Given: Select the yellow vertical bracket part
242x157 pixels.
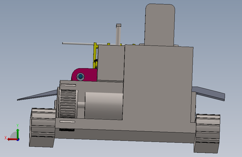Looking at the screenshot, I should pyautogui.click(x=95, y=56).
